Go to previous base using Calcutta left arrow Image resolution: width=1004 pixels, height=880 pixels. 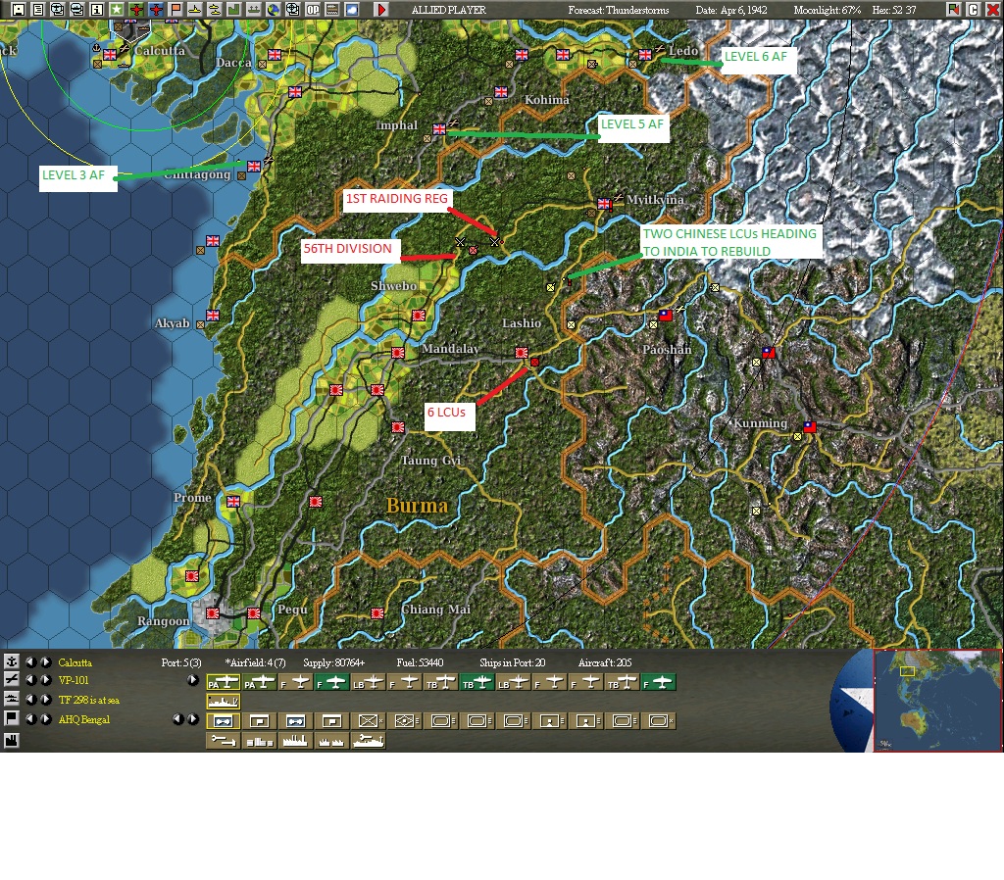(x=30, y=661)
